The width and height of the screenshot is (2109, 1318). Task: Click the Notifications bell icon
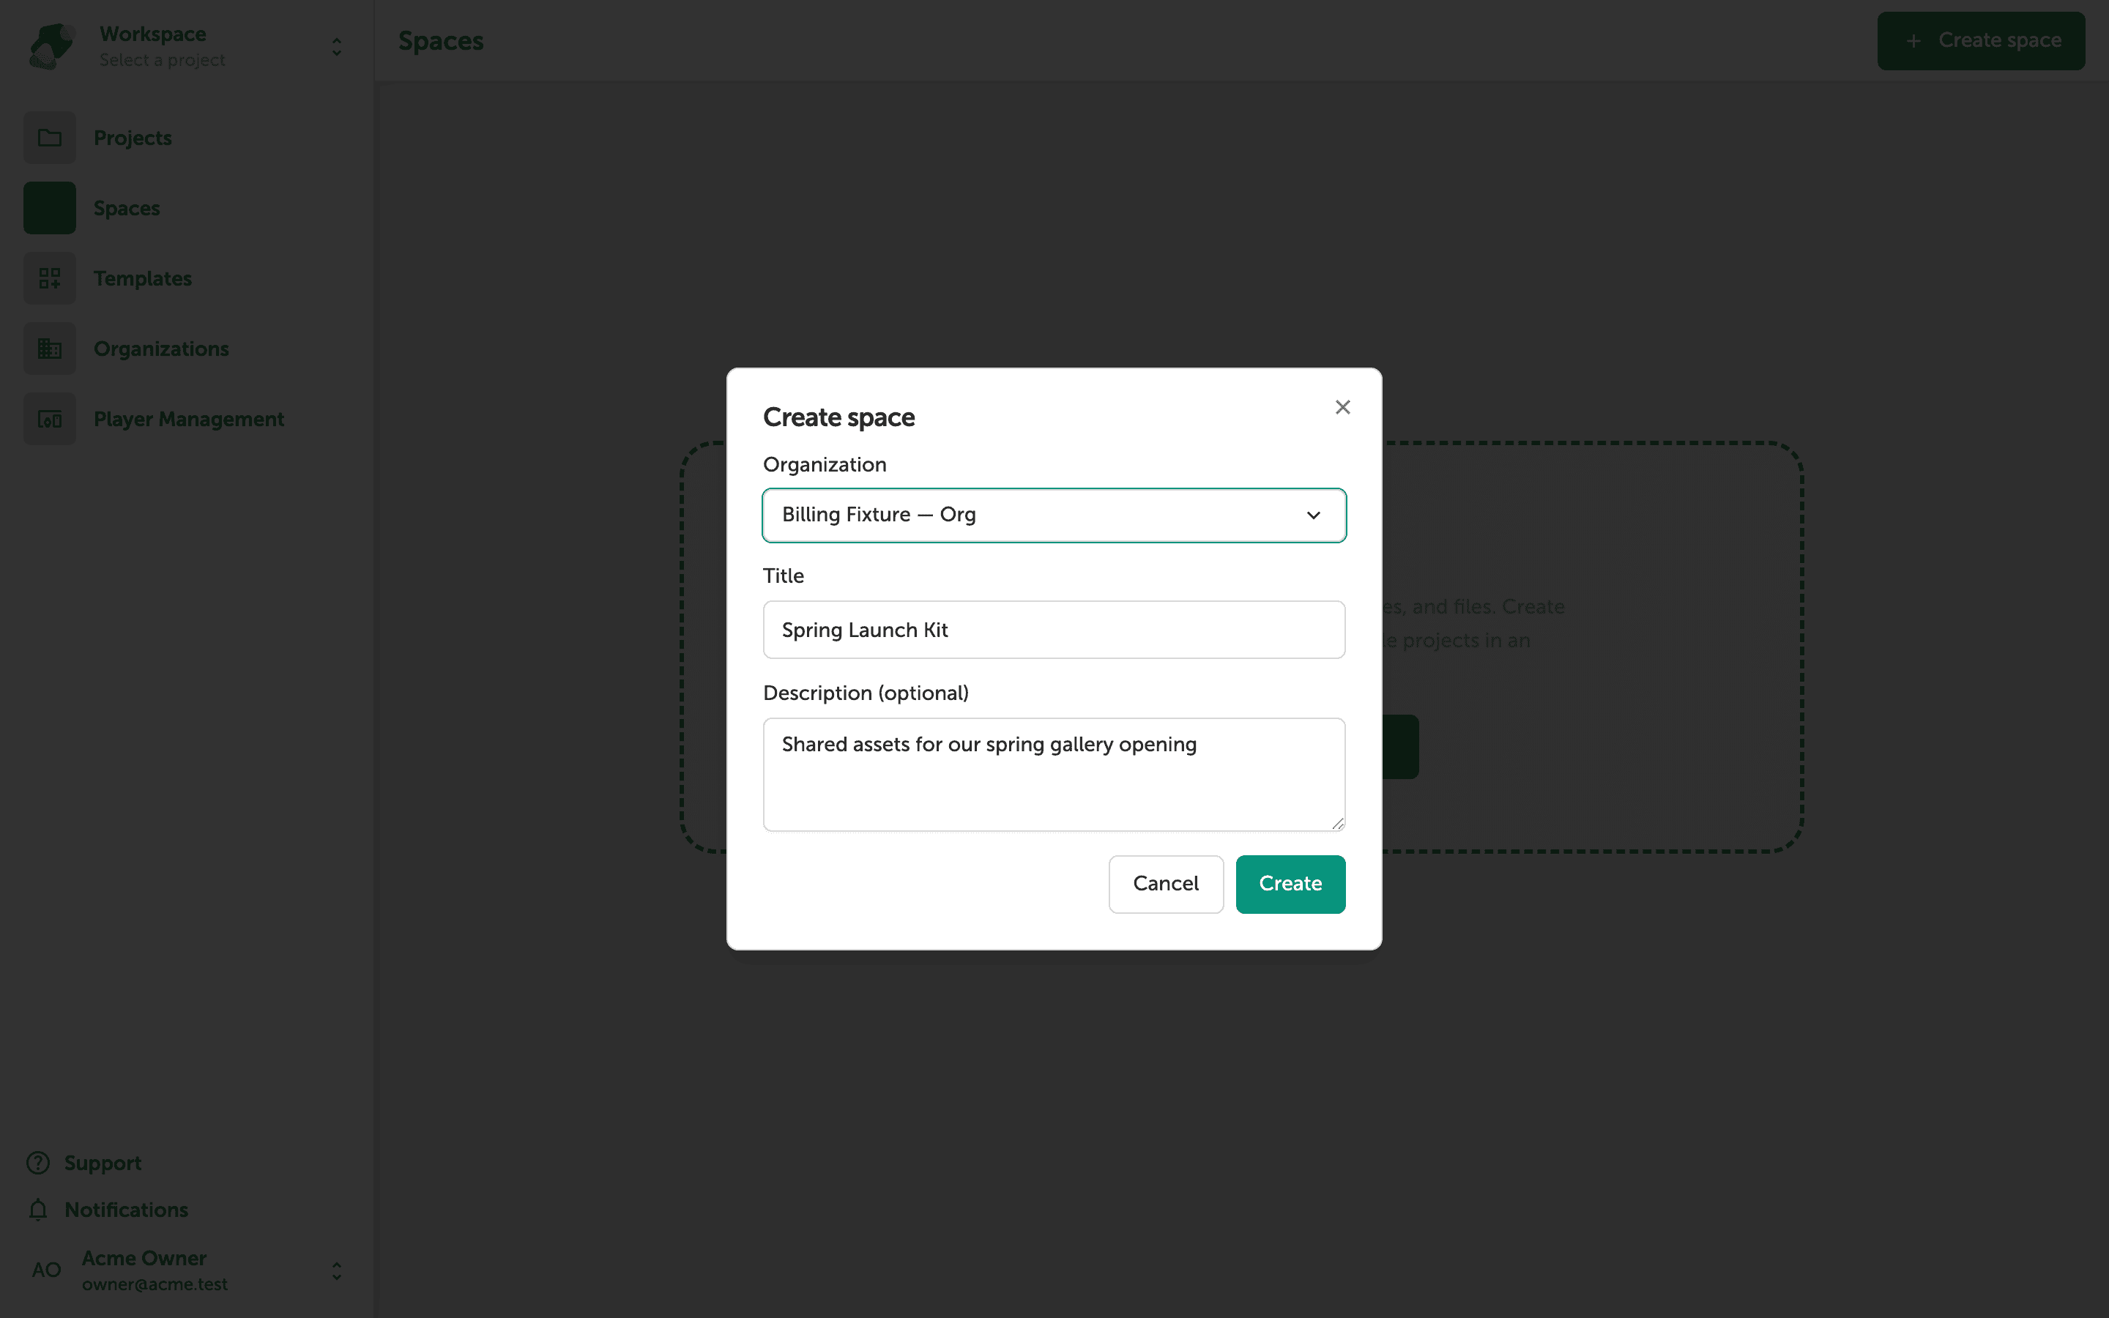tap(37, 1210)
